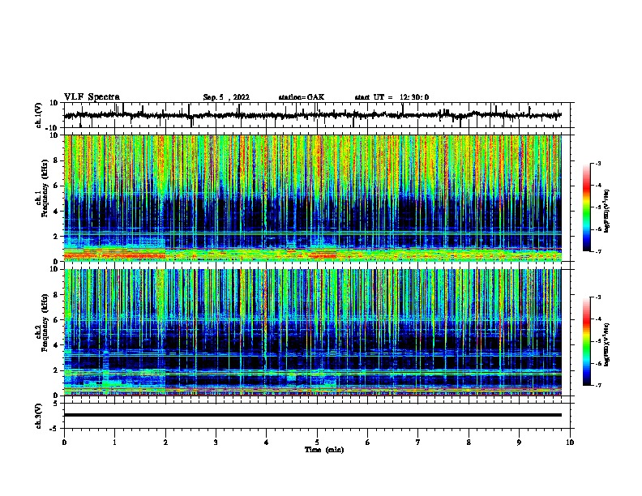Click the "station=GAK" header label
Image resolution: width=642 pixels, height=496 pixels.
[302, 97]
